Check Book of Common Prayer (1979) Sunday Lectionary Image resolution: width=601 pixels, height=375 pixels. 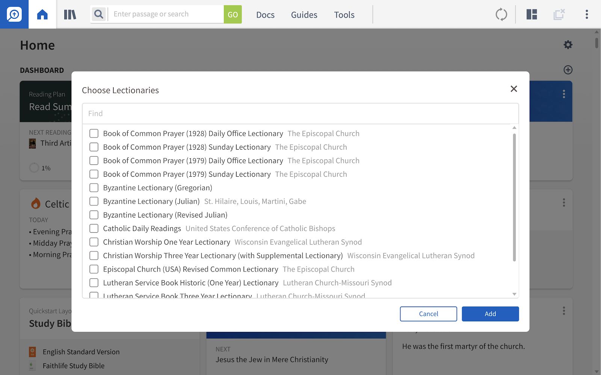94,174
